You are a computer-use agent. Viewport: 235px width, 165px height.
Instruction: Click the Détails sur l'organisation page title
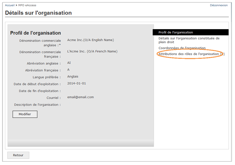pos(38,13)
